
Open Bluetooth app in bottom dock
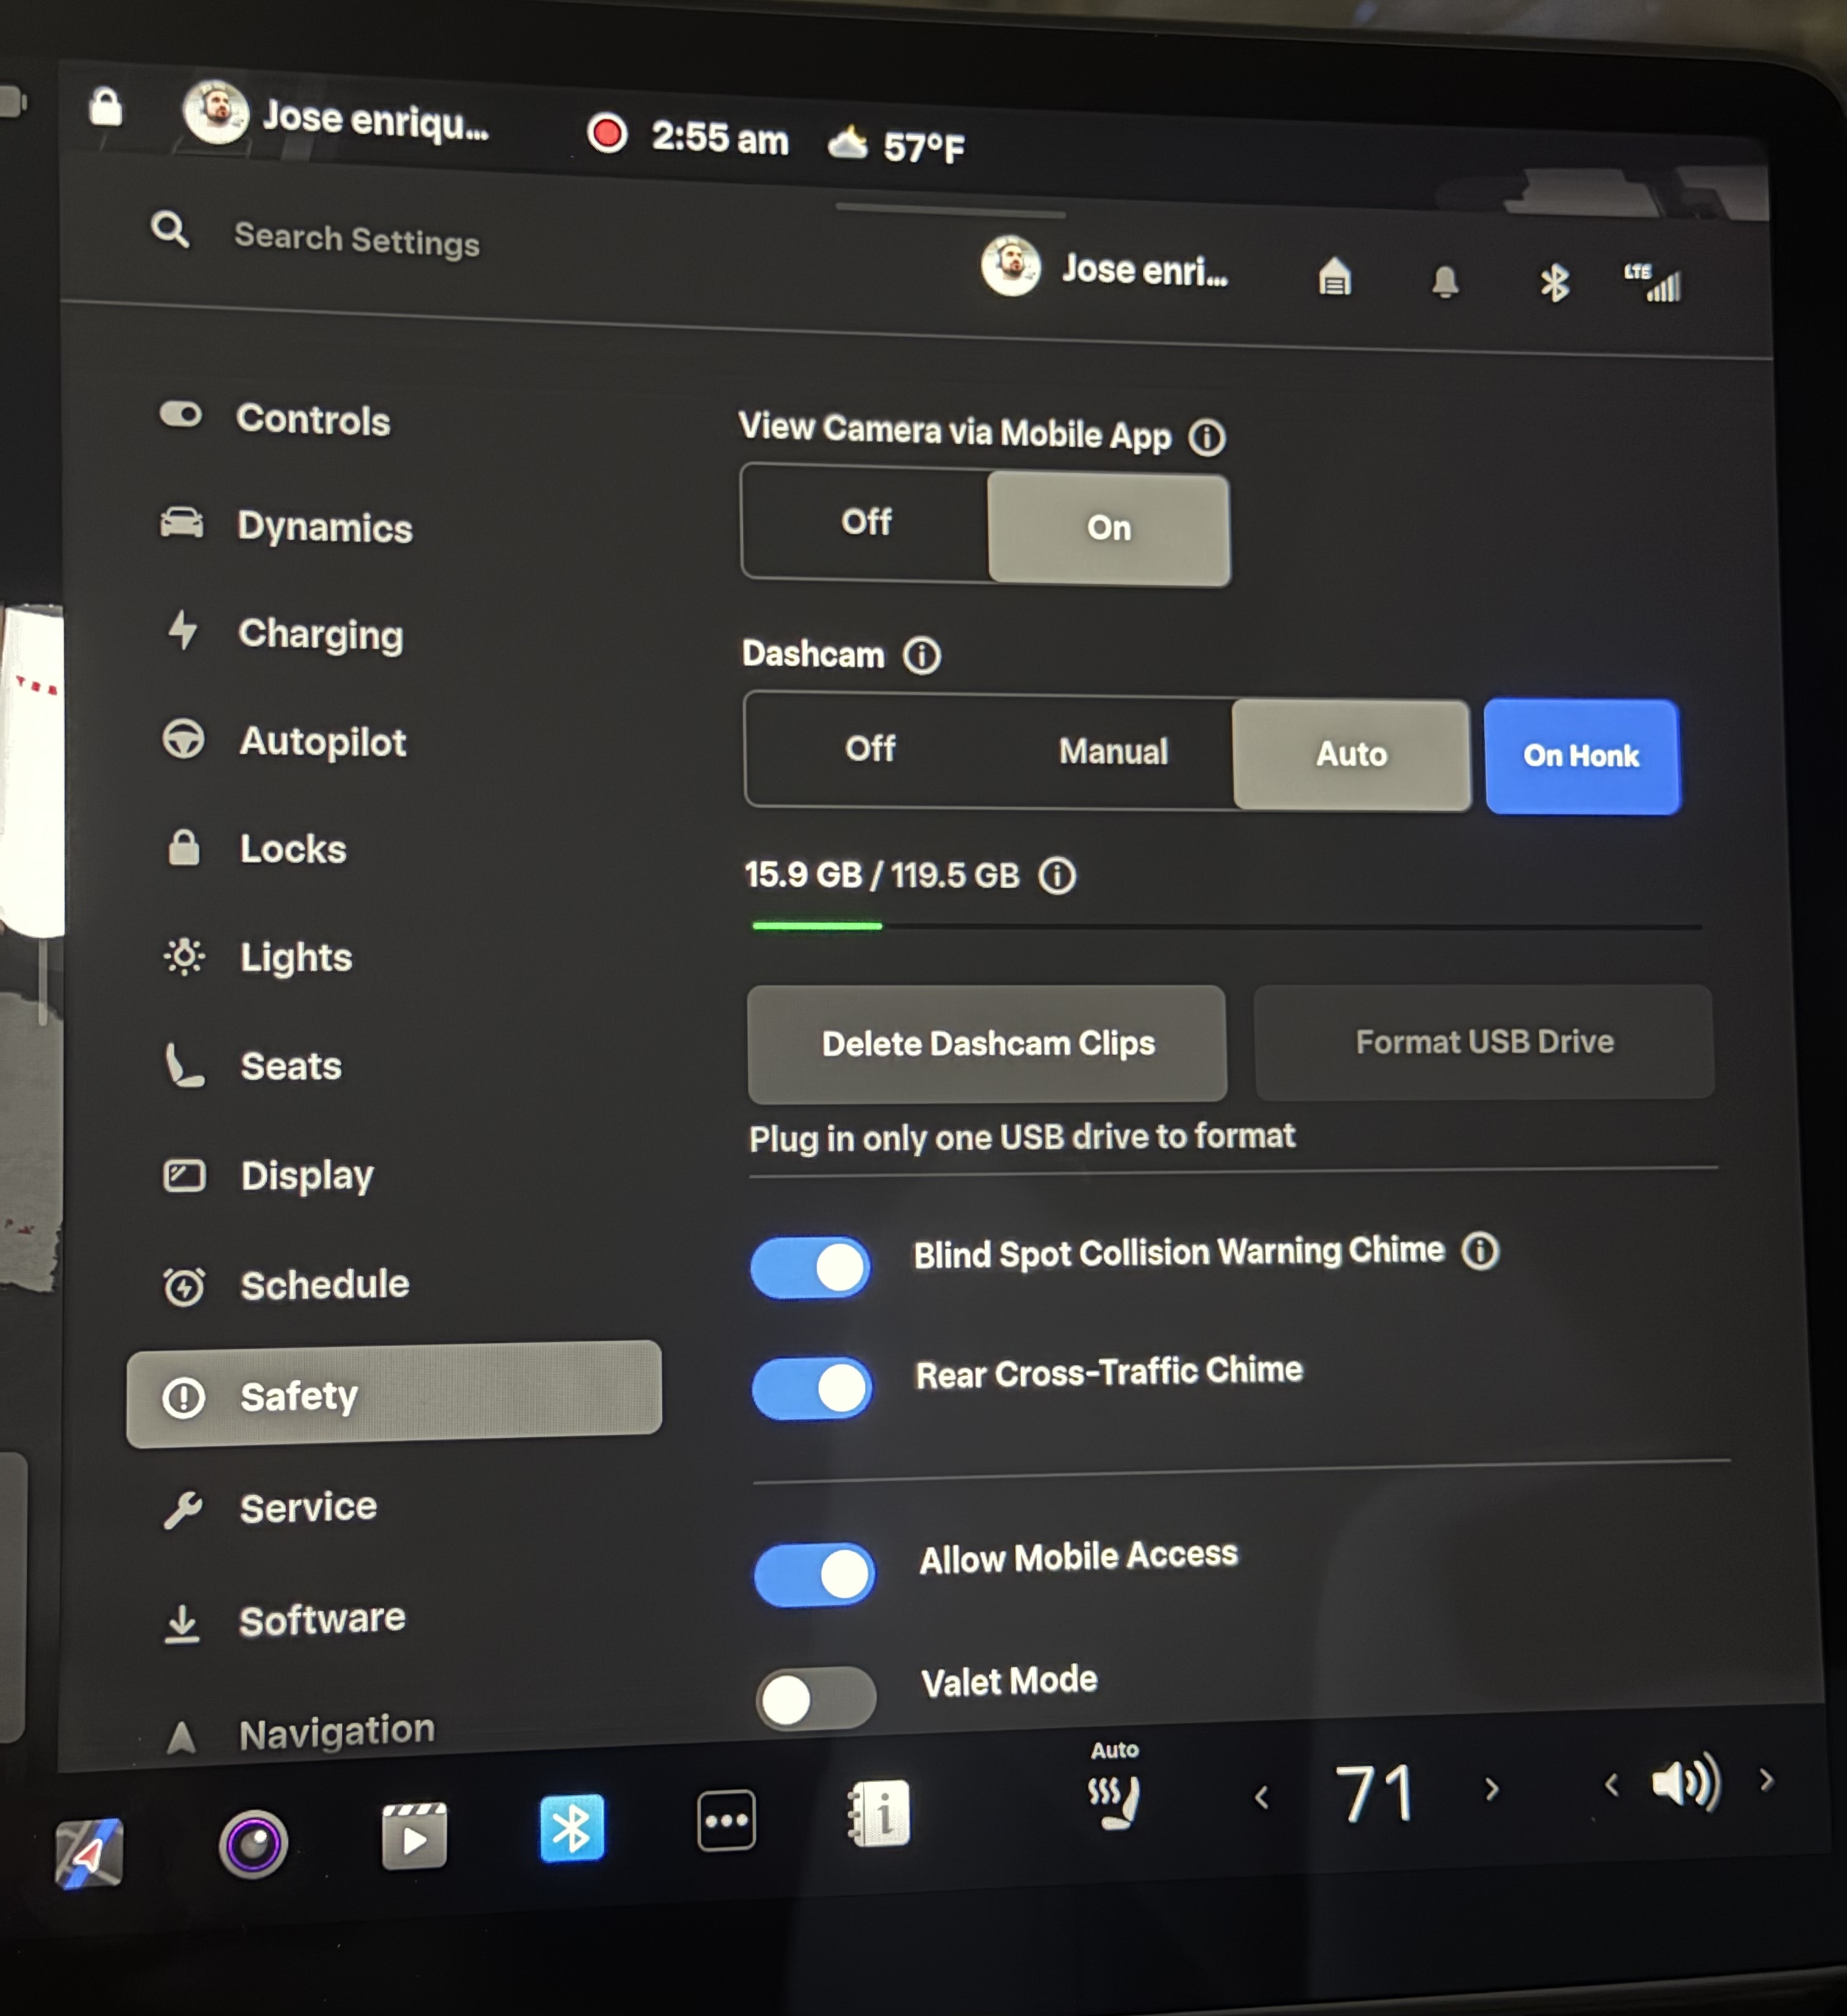(x=571, y=1828)
